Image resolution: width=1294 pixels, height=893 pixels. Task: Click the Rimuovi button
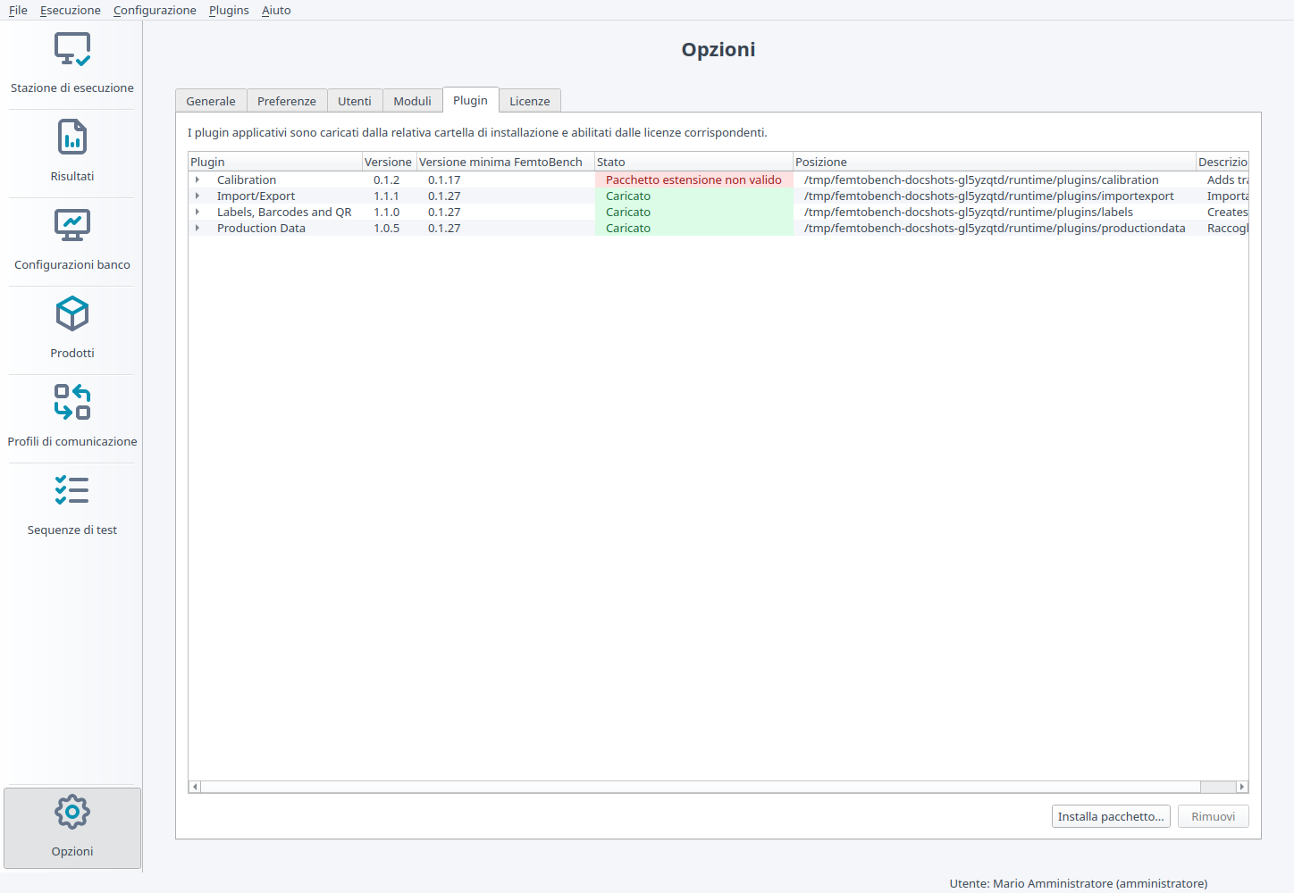coord(1214,816)
